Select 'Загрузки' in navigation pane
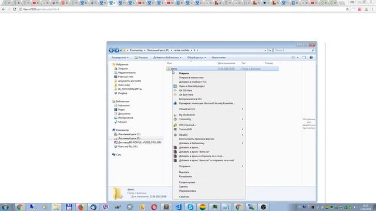376x211 pixels. (x=123, y=69)
